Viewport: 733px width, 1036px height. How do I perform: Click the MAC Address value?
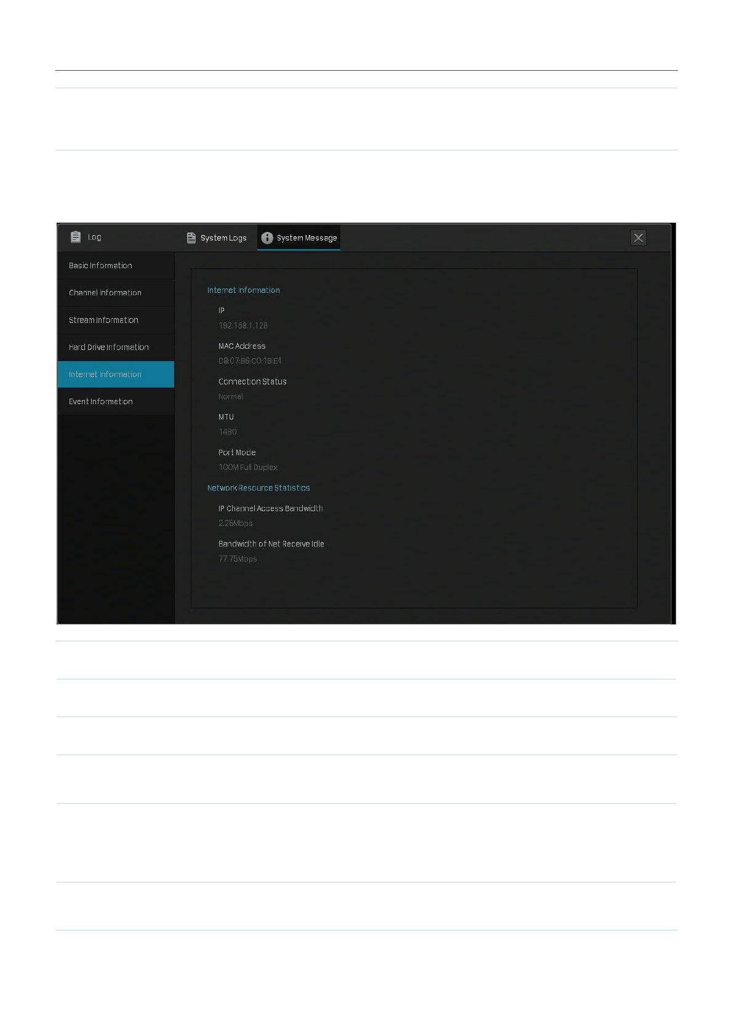pyautogui.click(x=249, y=361)
